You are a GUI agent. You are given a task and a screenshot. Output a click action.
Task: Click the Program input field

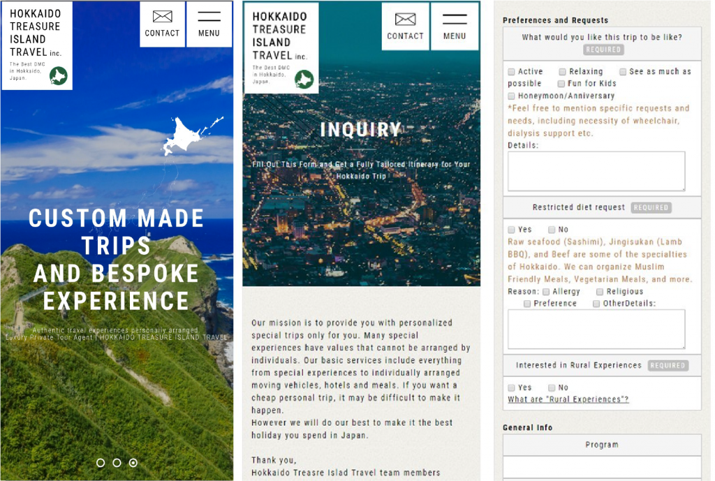pos(602,467)
